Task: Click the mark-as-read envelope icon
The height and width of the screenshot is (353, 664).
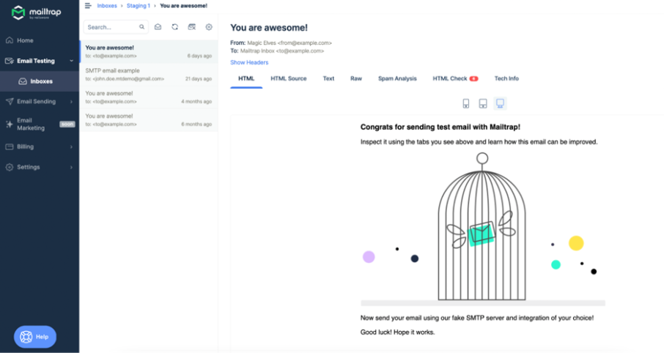Action: click(158, 27)
